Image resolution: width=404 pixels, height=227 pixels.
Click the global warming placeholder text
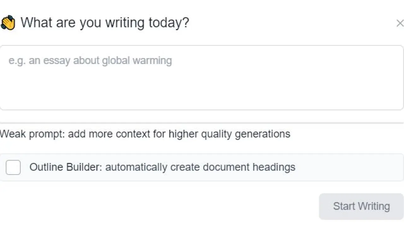pyautogui.click(x=90, y=61)
